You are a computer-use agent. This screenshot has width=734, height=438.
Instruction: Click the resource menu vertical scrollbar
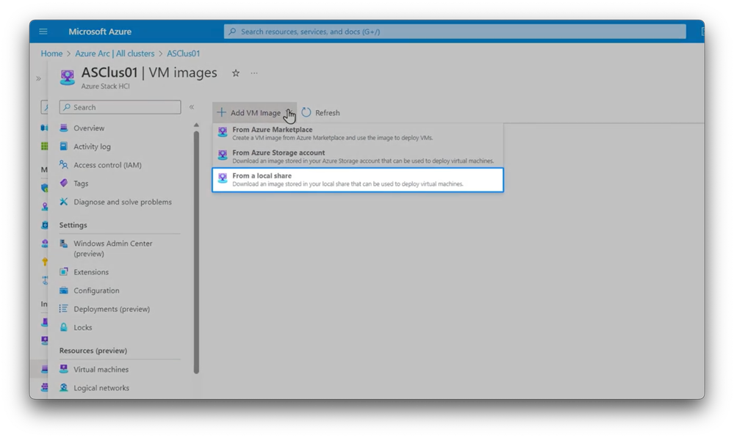click(x=196, y=252)
